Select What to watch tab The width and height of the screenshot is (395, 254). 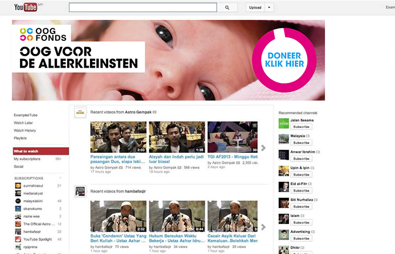(41, 151)
